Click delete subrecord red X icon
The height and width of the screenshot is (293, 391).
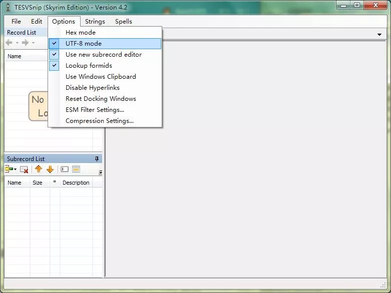24,170
